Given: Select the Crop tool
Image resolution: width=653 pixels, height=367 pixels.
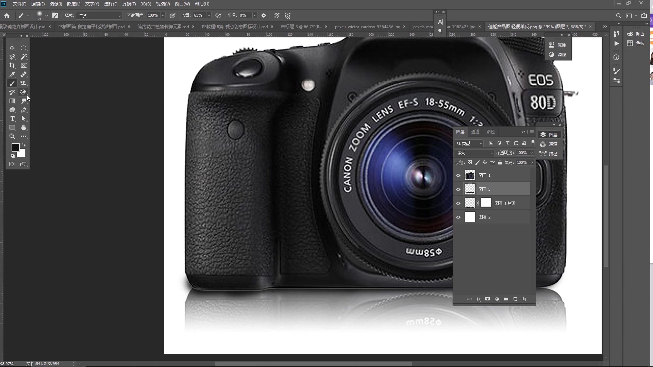Looking at the screenshot, I should tap(12, 66).
